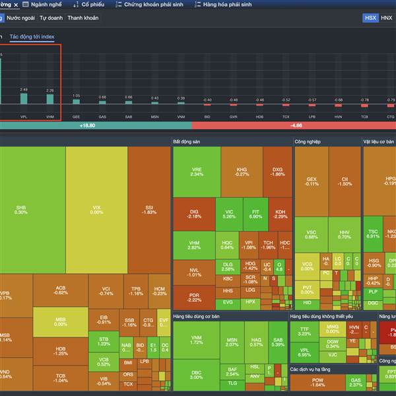Open the HHV 0.70% tile
Viewport: 396px width, 396px height.
click(345, 234)
